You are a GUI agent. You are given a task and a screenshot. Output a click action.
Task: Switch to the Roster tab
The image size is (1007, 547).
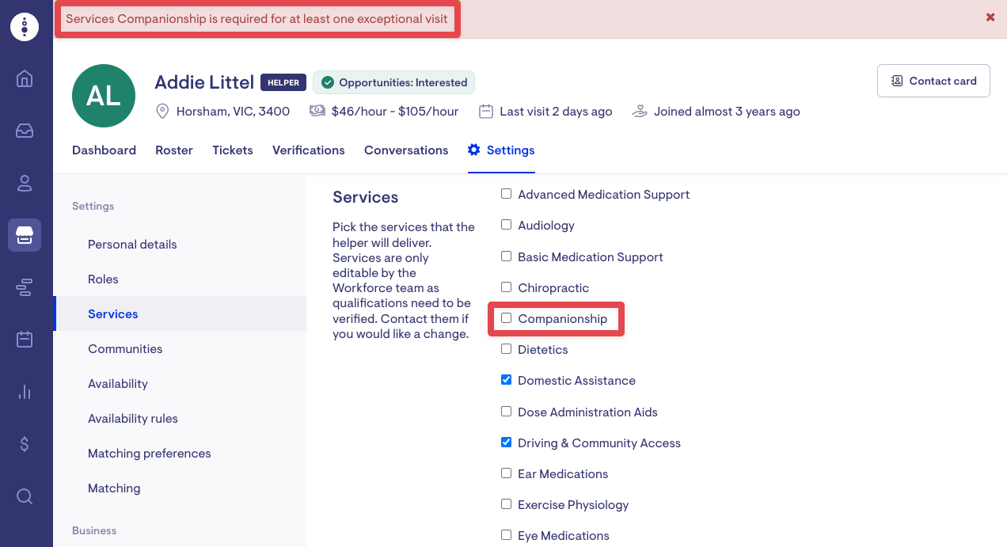point(174,150)
